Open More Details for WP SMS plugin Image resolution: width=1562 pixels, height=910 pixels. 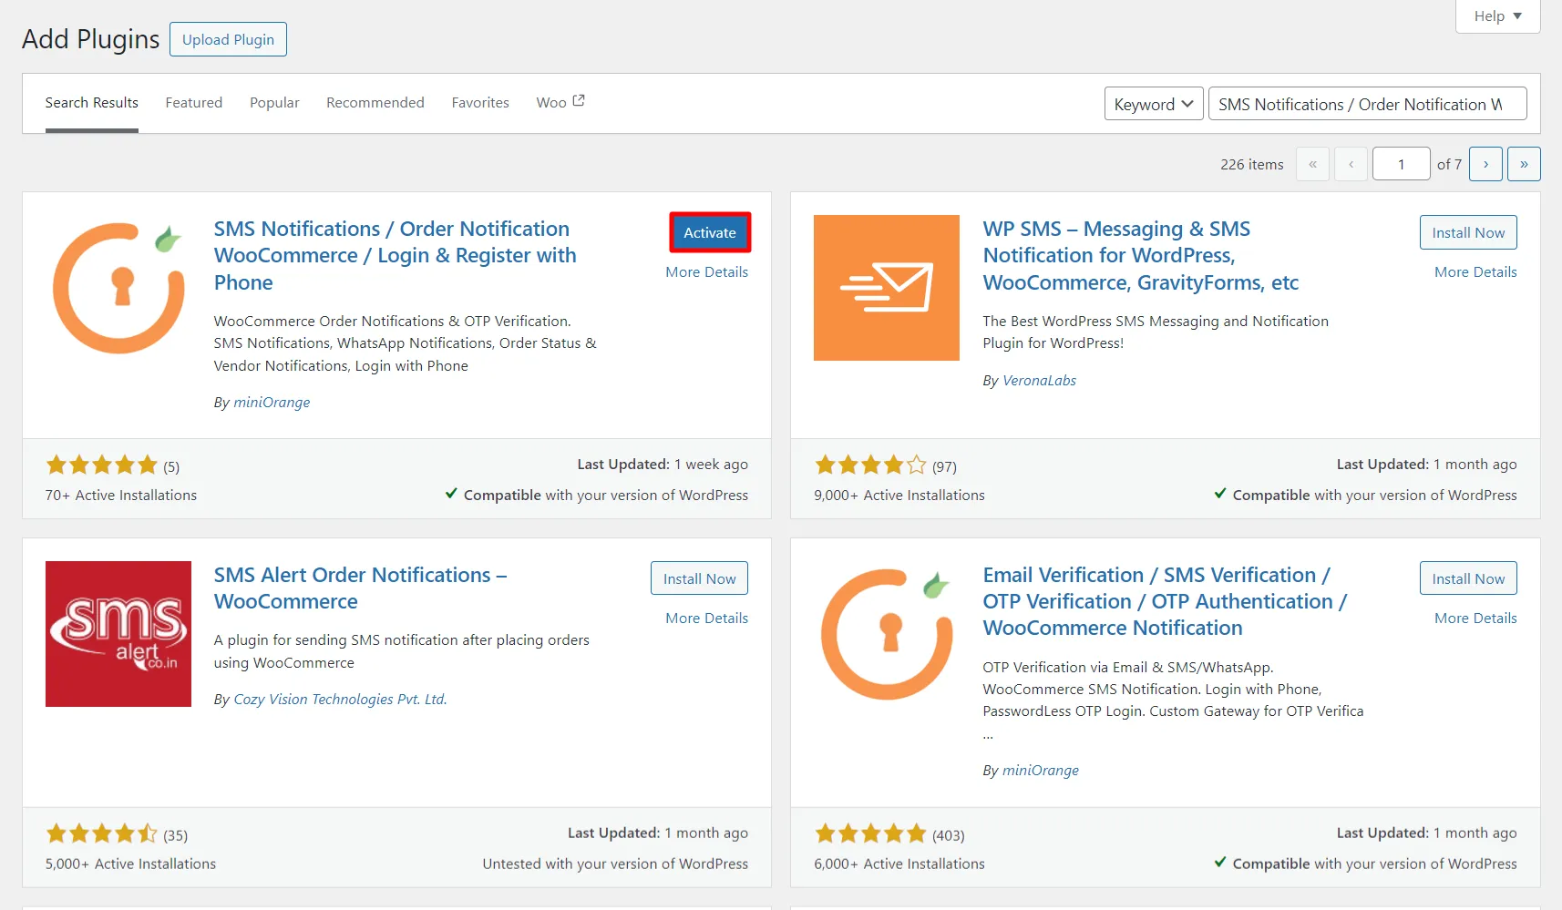coord(1475,271)
